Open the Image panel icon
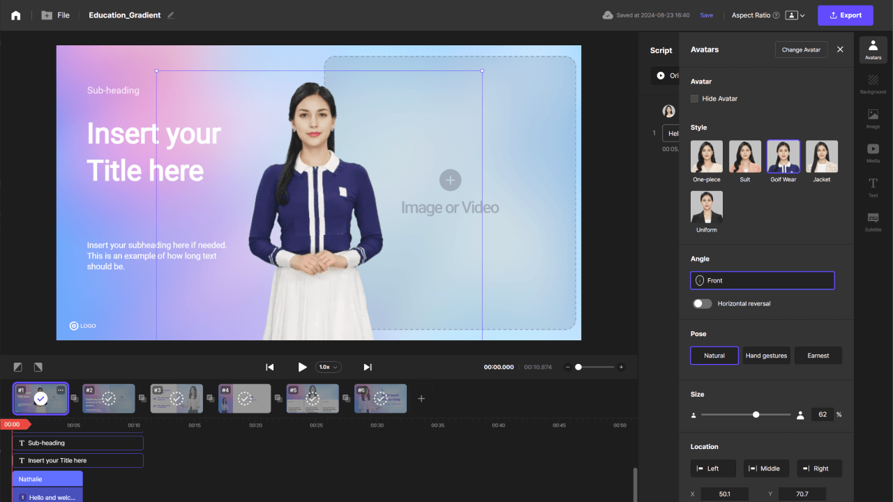 (x=873, y=118)
